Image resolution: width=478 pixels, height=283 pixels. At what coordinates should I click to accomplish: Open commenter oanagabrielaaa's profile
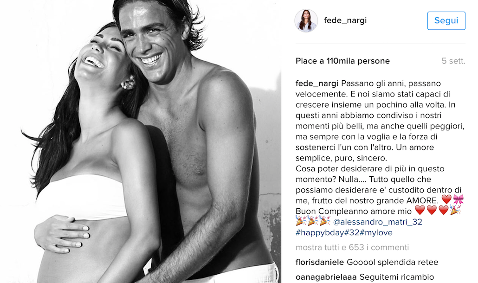coord(326,277)
